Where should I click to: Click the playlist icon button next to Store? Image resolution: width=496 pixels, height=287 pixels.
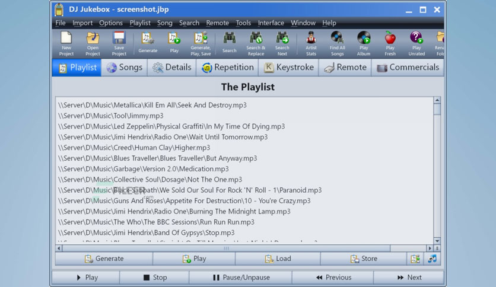[415, 259]
